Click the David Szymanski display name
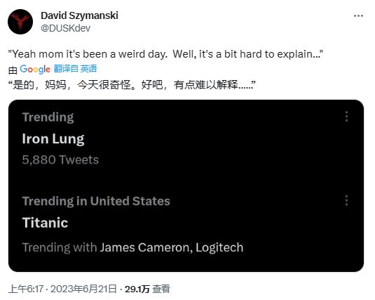The image size is (375, 300). 79,15
